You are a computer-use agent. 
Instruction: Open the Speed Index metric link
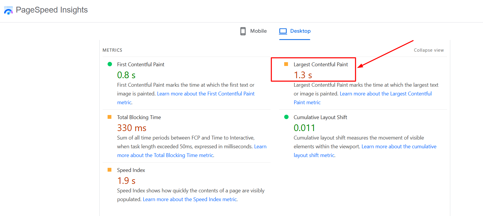click(x=190, y=199)
